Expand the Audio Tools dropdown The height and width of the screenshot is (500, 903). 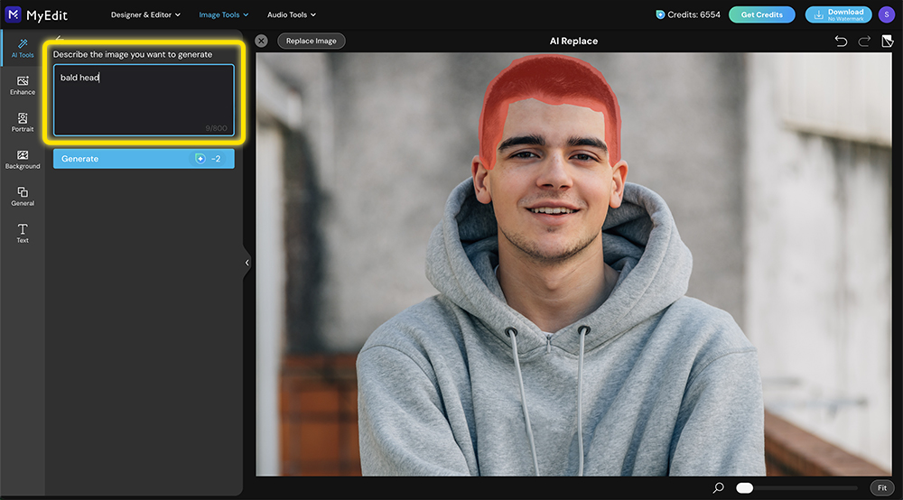pos(291,15)
